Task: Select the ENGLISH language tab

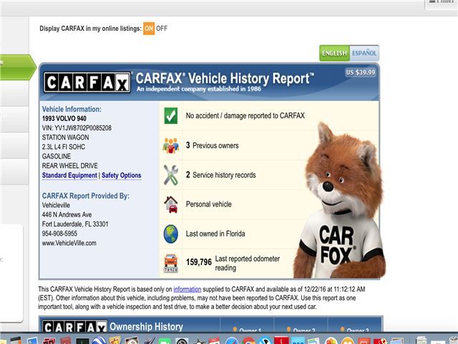Action: (x=334, y=53)
